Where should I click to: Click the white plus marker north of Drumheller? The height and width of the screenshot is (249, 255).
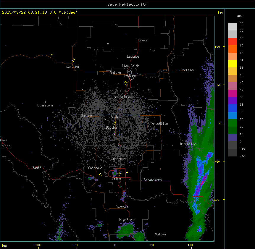(x=181, y=111)
